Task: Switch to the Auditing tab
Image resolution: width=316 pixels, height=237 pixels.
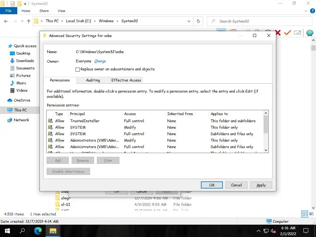Action: coord(93,80)
